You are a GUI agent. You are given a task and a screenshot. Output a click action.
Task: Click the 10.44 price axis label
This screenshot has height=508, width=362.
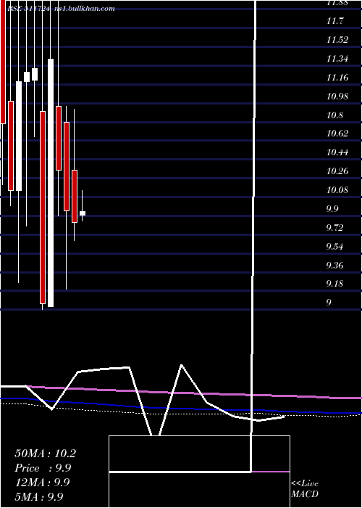337,152
